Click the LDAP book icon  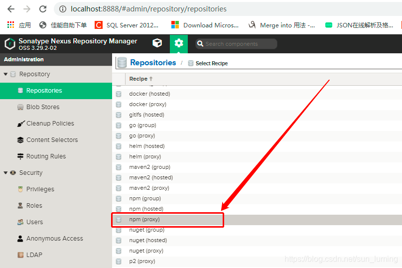[20, 255]
